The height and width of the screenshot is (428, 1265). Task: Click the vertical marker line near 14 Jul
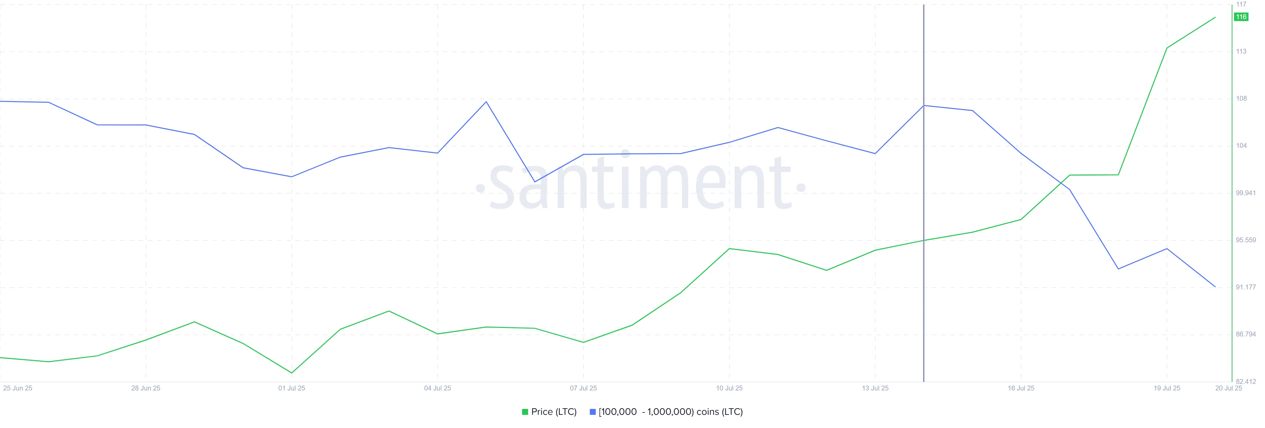(924, 193)
